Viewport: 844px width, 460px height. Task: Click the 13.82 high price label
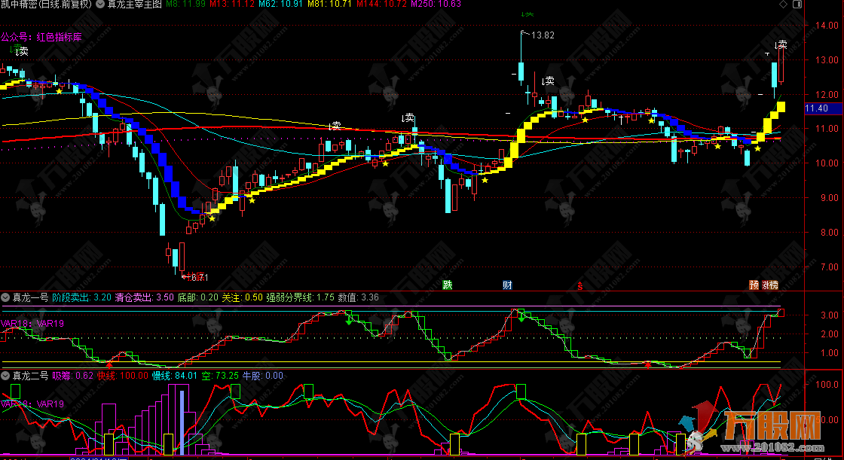pos(543,35)
